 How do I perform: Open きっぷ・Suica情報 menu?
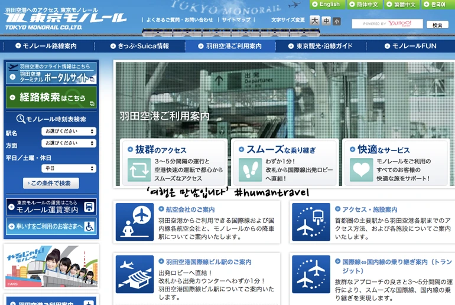tap(139, 46)
